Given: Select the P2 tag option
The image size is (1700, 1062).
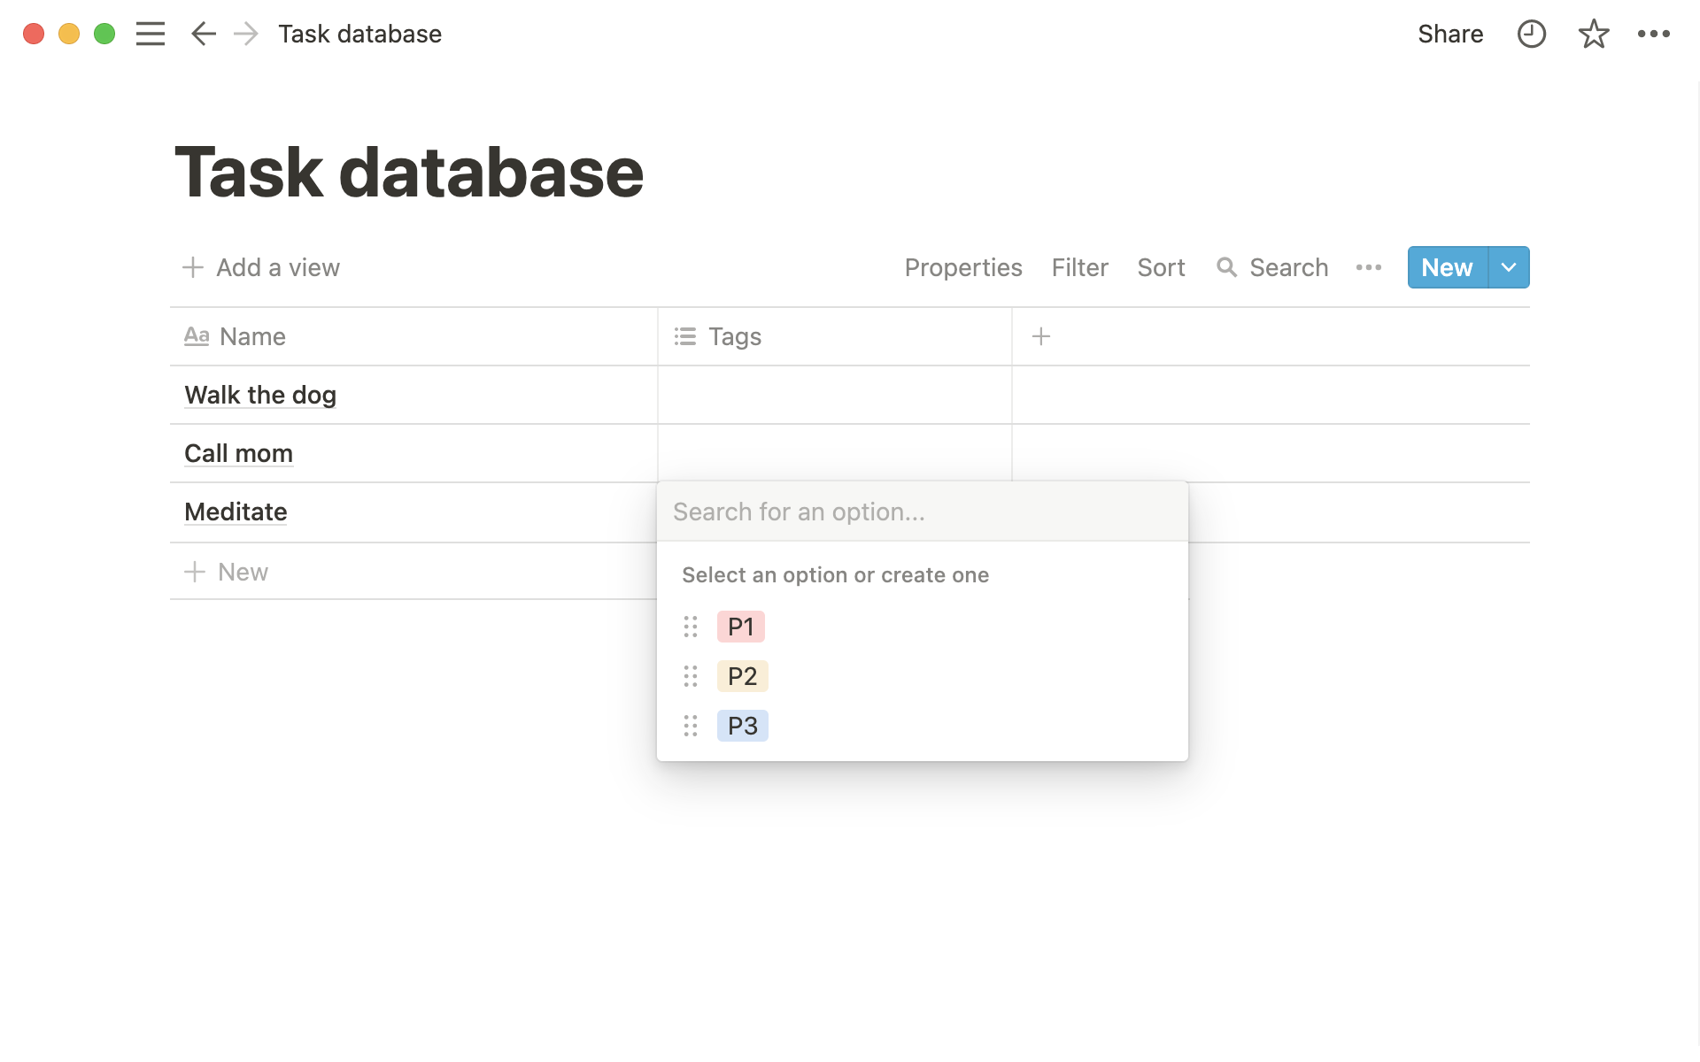Looking at the screenshot, I should click(742, 676).
